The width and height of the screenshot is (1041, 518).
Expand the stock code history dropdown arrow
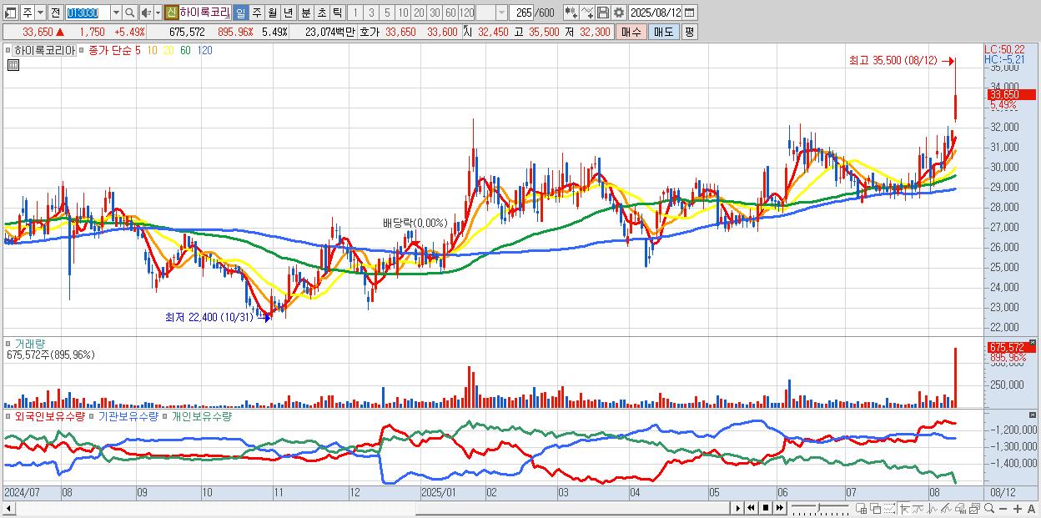point(116,13)
